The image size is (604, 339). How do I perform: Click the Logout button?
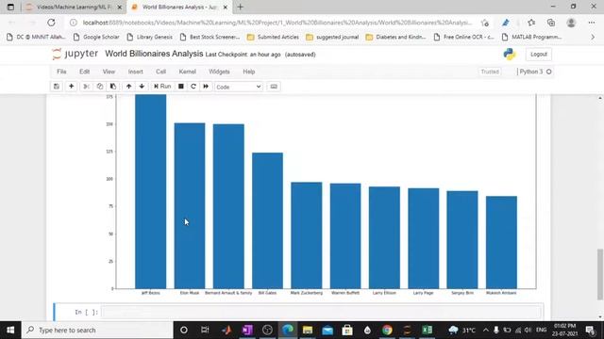tap(539, 55)
